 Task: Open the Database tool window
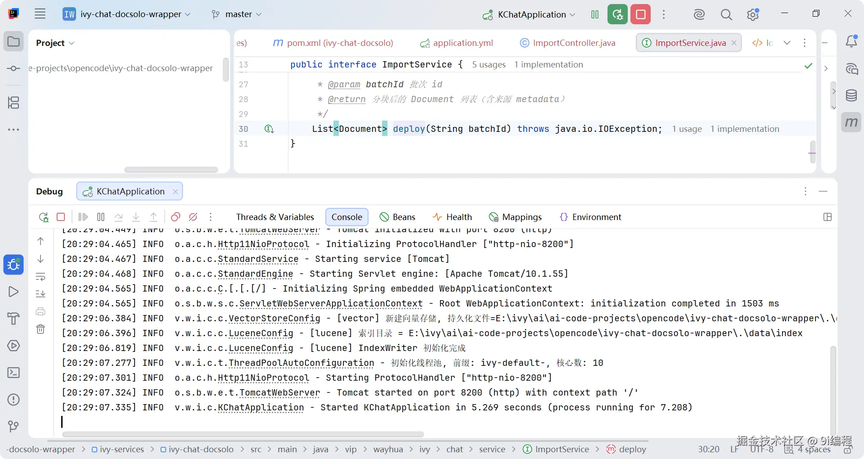[x=851, y=95]
